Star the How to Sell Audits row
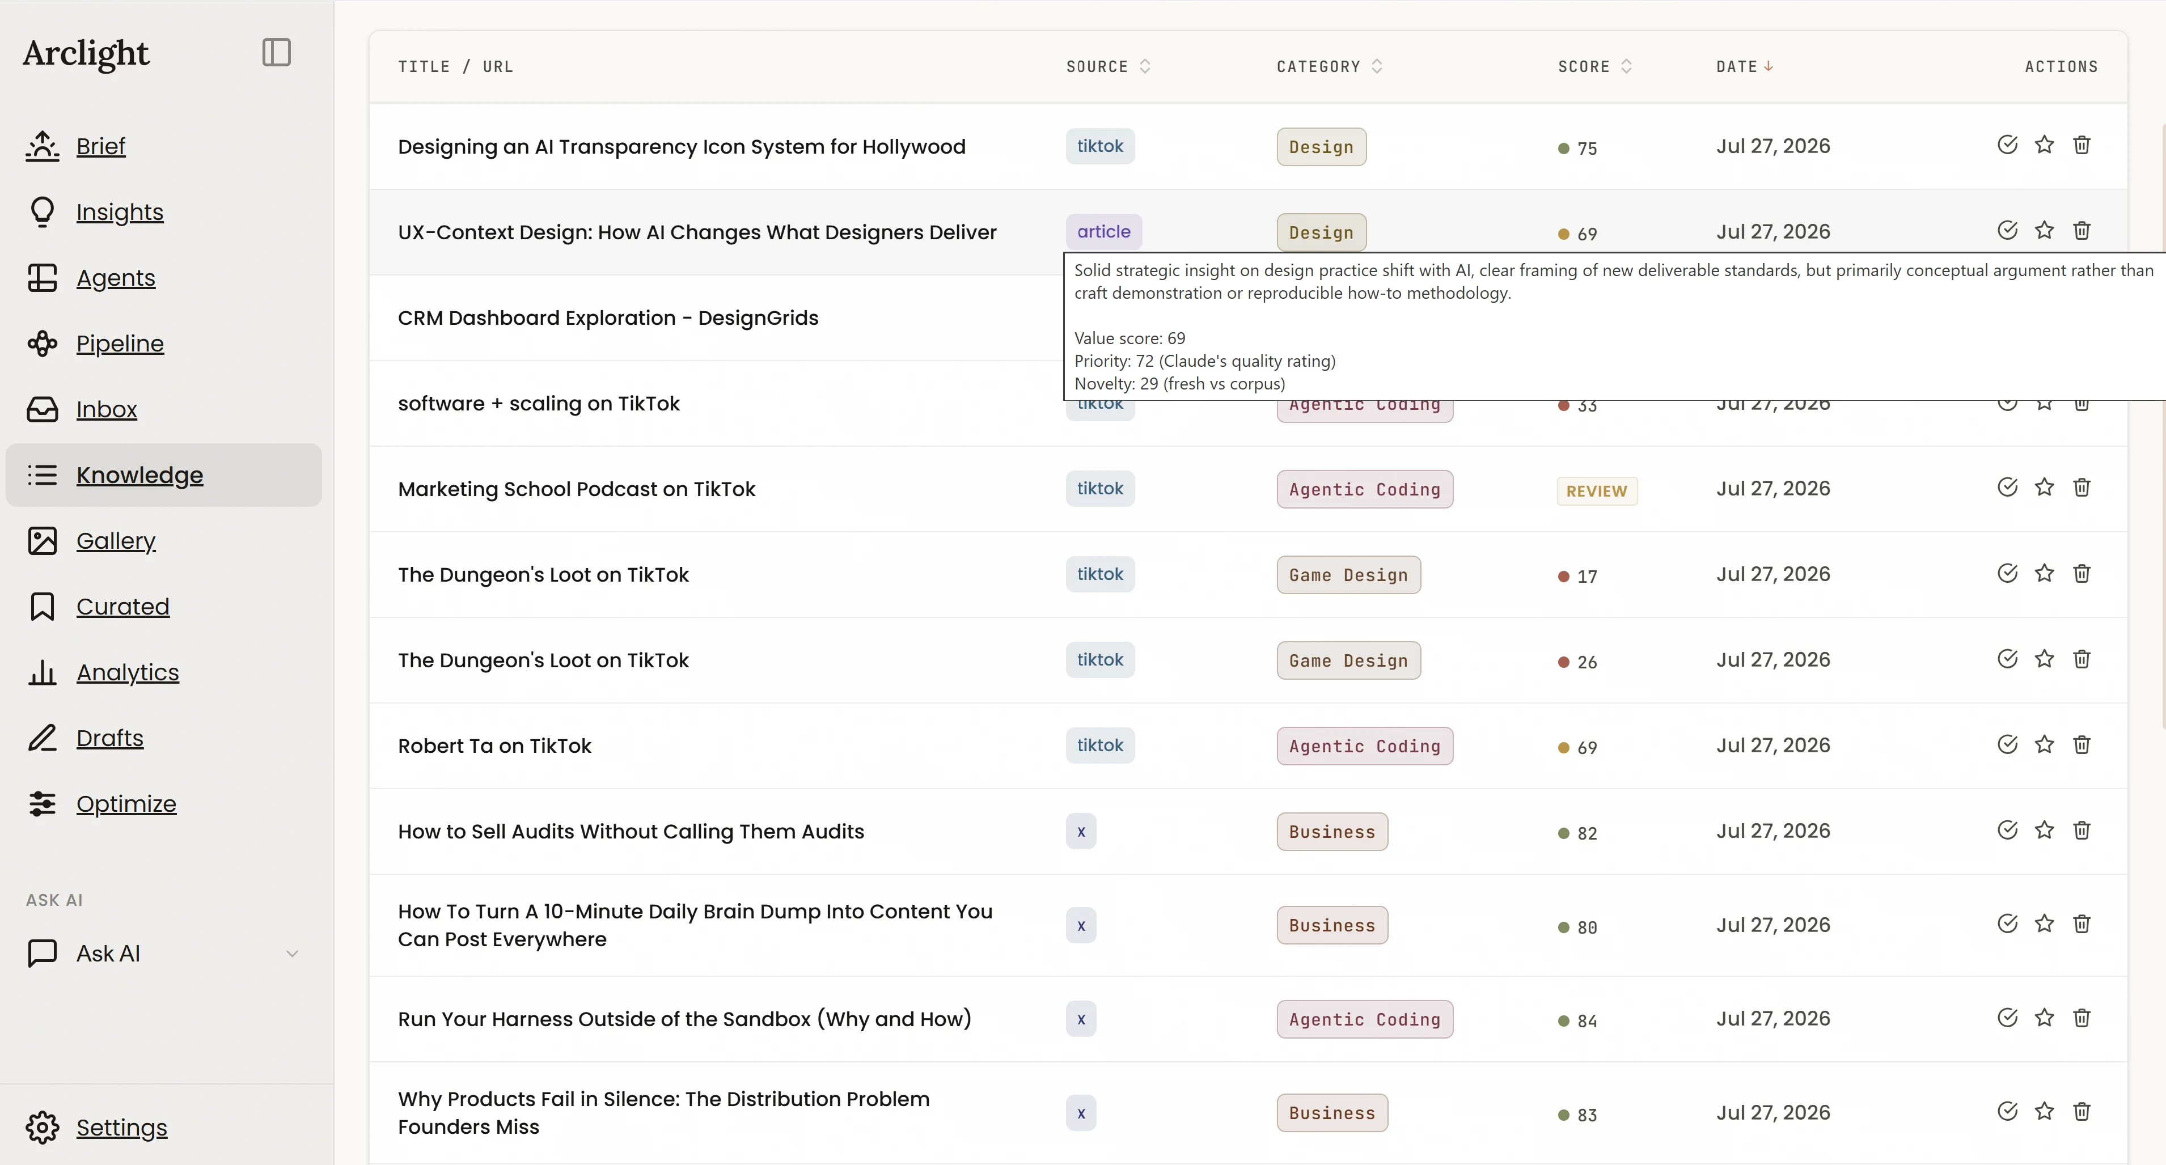2166x1165 pixels. pyautogui.click(x=2044, y=831)
